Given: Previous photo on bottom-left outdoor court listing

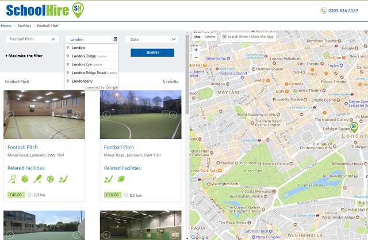Looking at the screenshot, I should [x=10, y=235].
